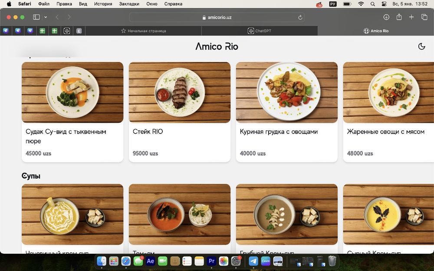The width and height of the screenshot is (434, 271).
Task: Open Canva from the Dock
Action: pyautogui.click(x=266, y=261)
